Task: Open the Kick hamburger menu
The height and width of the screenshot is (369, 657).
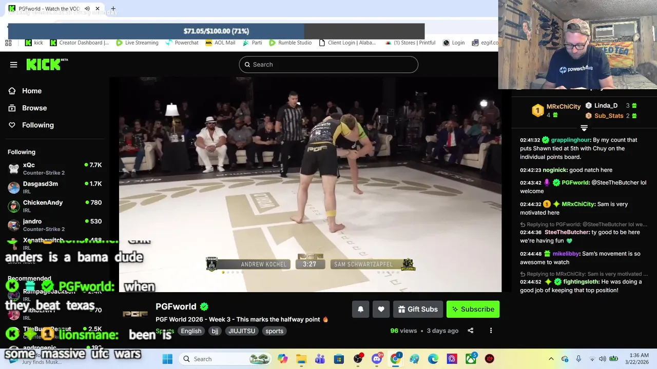Action: point(14,65)
